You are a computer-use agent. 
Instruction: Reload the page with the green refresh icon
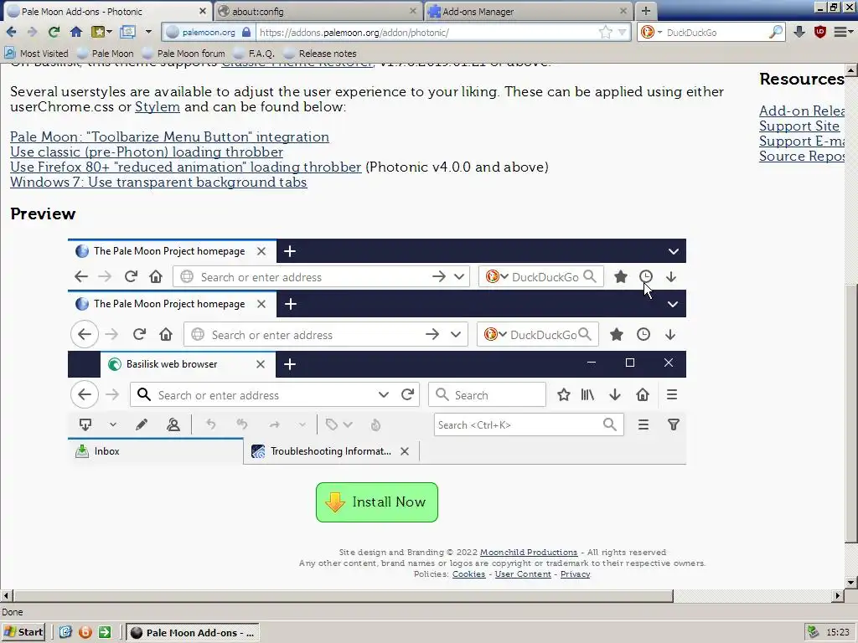pyautogui.click(x=54, y=33)
